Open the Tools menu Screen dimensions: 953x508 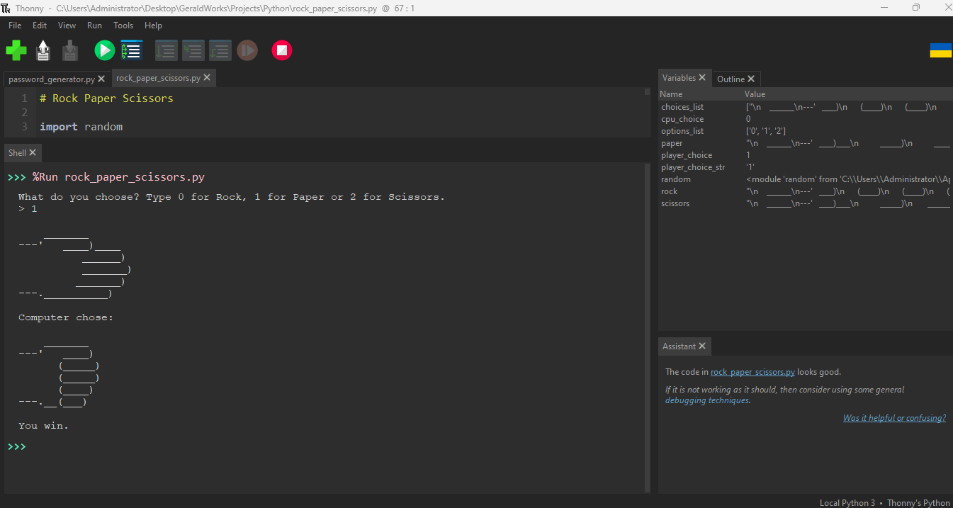coord(123,26)
